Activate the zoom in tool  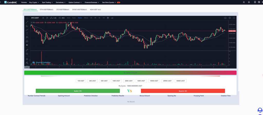(x=27, y=54)
